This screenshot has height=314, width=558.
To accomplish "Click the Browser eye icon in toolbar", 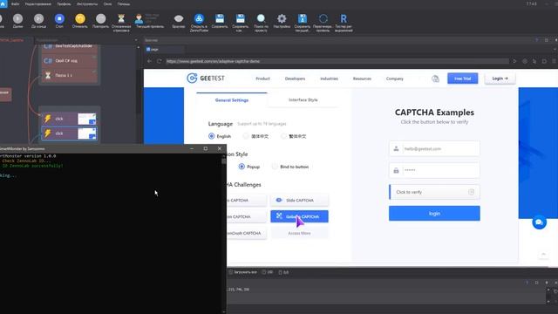I will tap(179, 18).
